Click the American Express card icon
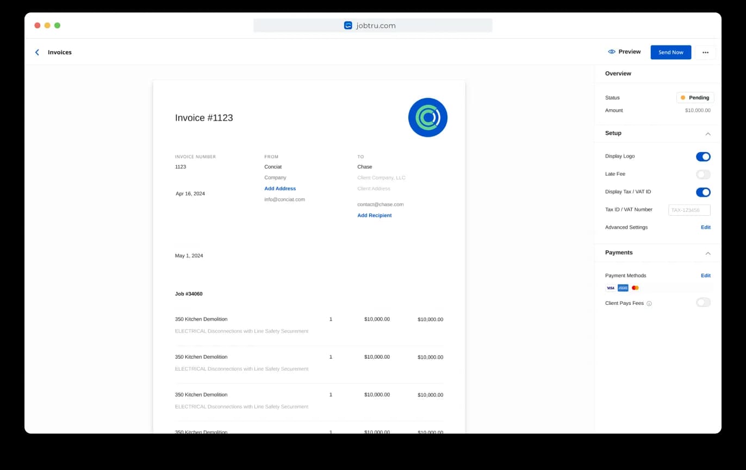 pyautogui.click(x=623, y=288)
